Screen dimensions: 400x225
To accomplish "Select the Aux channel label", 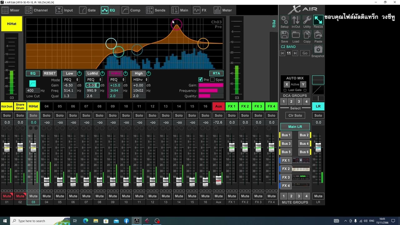I will pyautogui.click(x=218, y=106).
